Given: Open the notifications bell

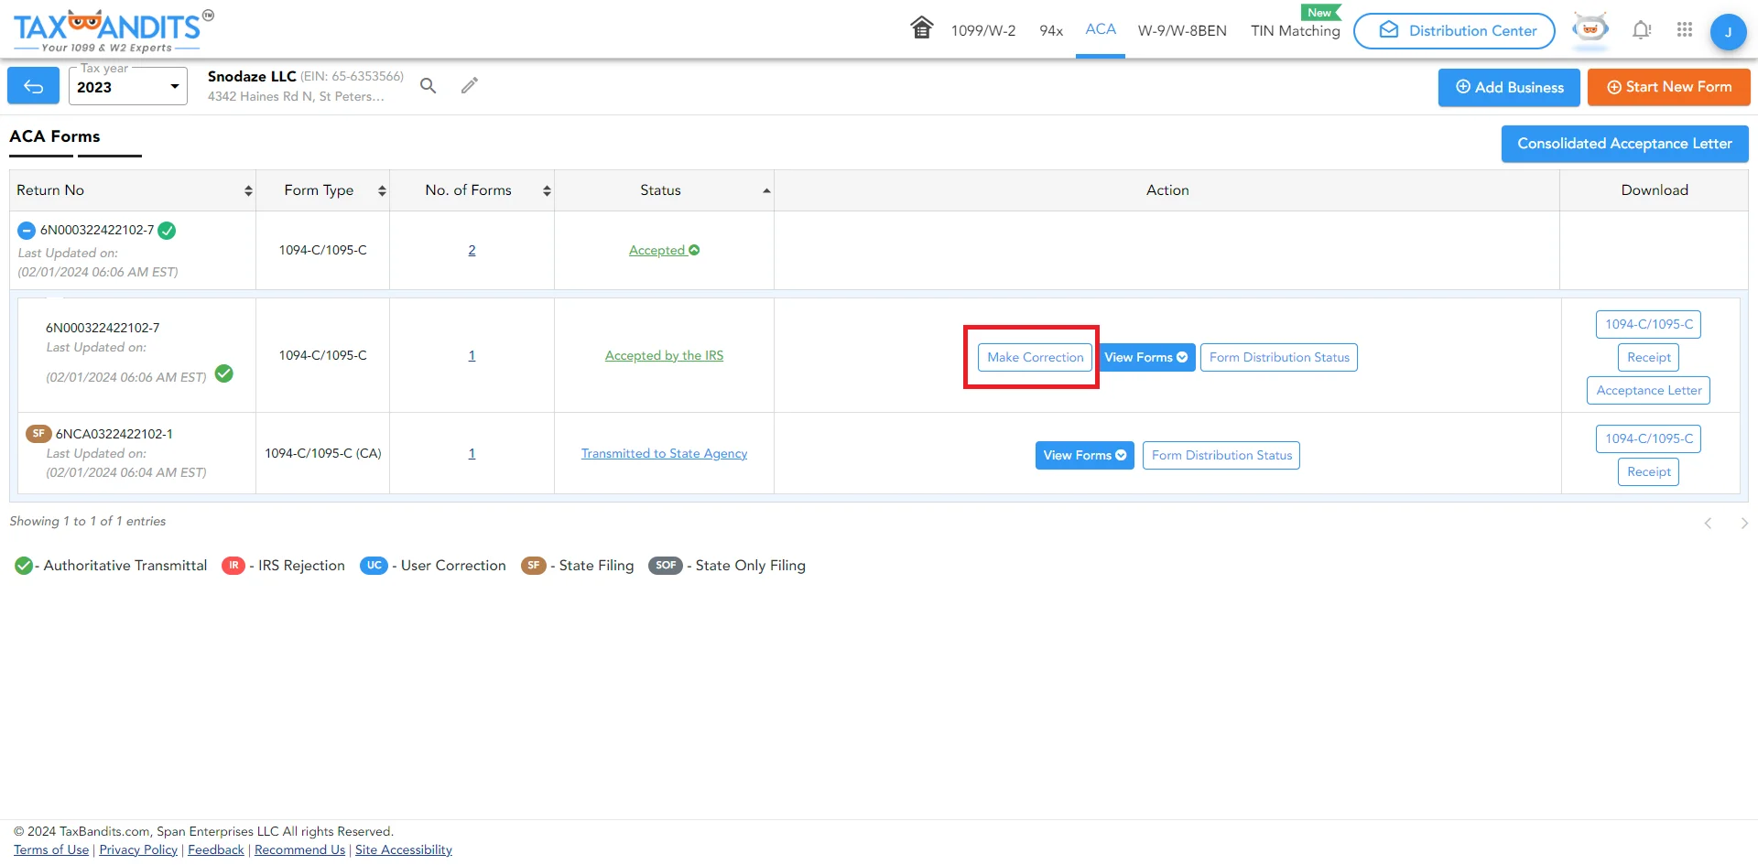Looking at the screenshot, I should [1641, 30].
